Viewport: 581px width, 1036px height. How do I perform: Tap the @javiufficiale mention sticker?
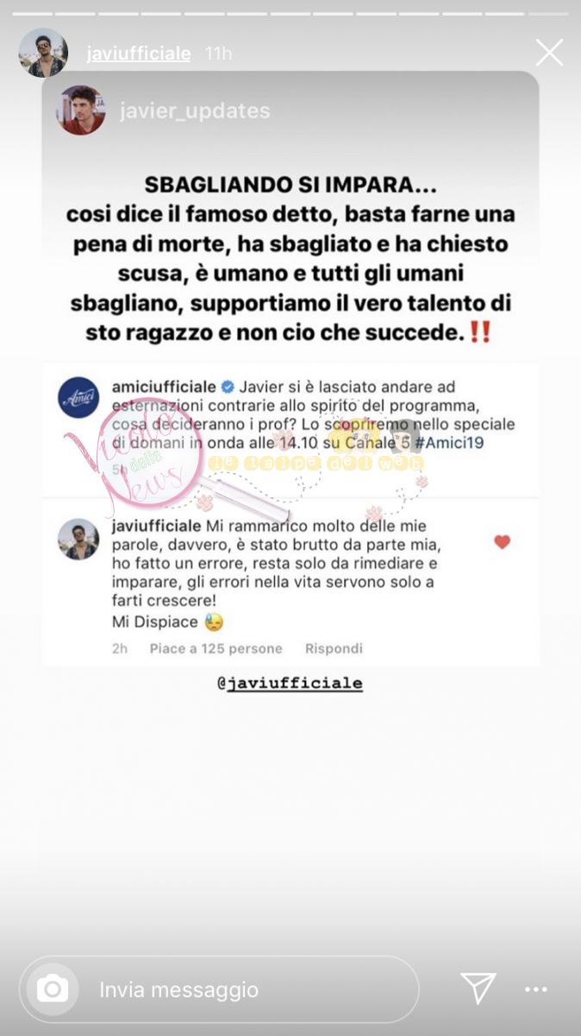290,683
